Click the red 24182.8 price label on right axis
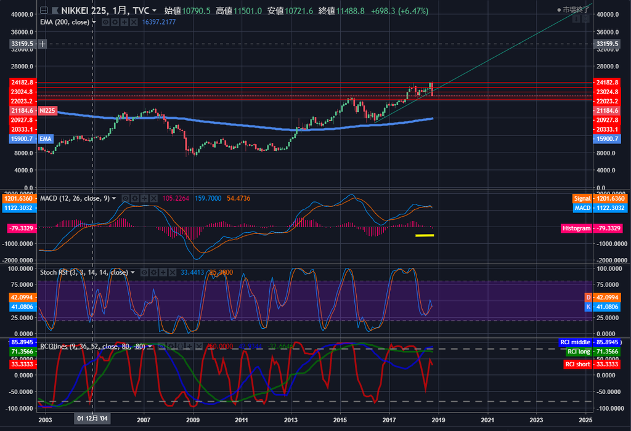 (607, 83)
